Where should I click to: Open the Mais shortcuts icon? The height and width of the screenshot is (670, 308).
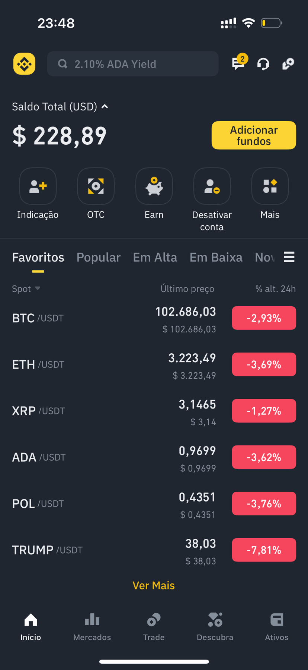pyautogui.click(x=270, y=186)
